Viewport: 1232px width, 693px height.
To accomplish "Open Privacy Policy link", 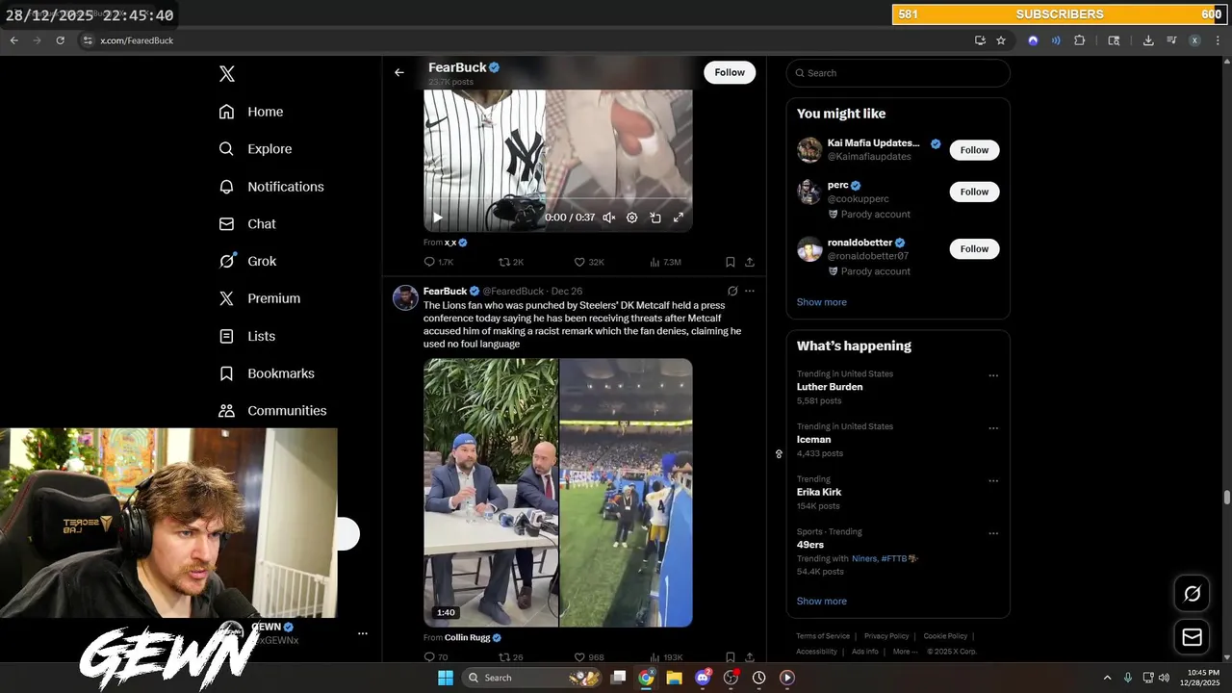I will 886,636.
